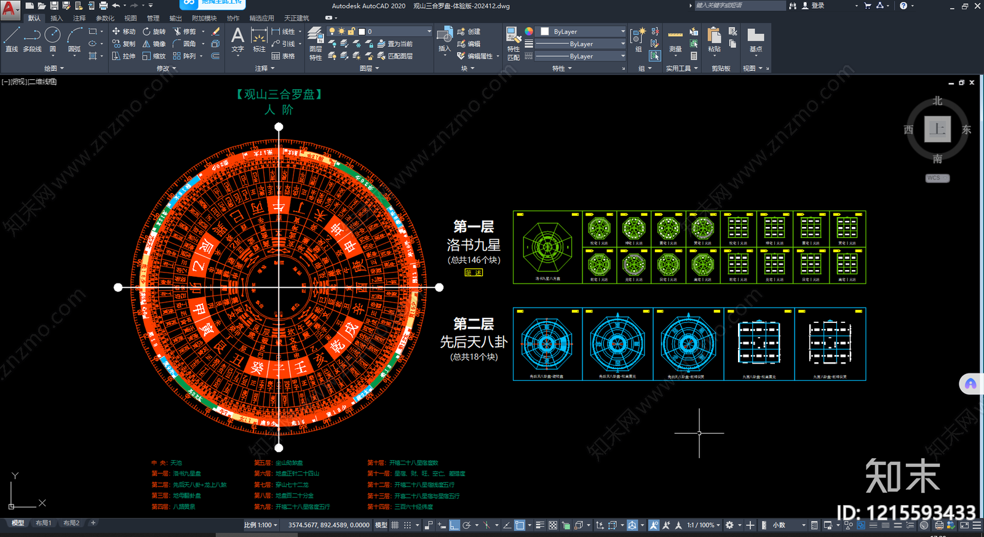Select the 直线 (Line) drawing tool

coord(11,39)
